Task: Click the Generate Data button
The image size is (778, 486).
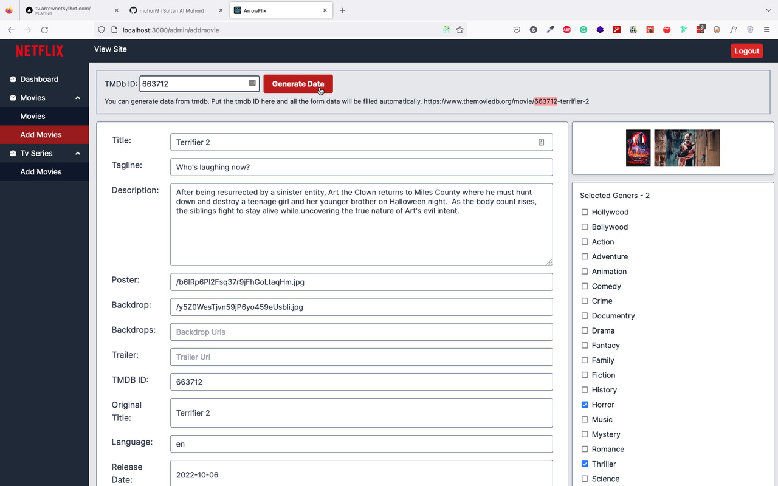Action: point(298,84)
